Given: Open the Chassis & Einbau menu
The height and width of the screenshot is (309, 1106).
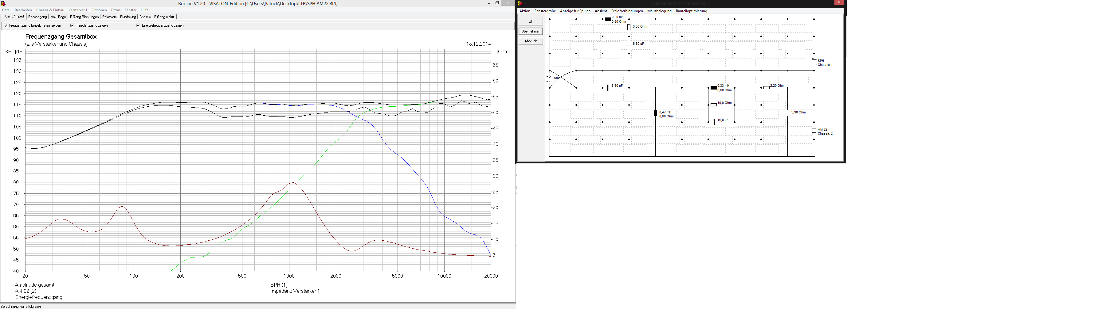Looking at the screenshot, I should pos(50,10).
